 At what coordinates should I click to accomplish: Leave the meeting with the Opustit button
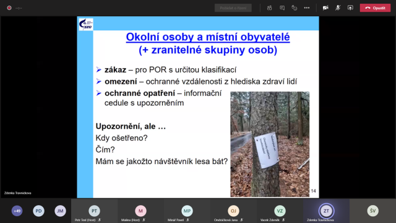tap(376, 8)
